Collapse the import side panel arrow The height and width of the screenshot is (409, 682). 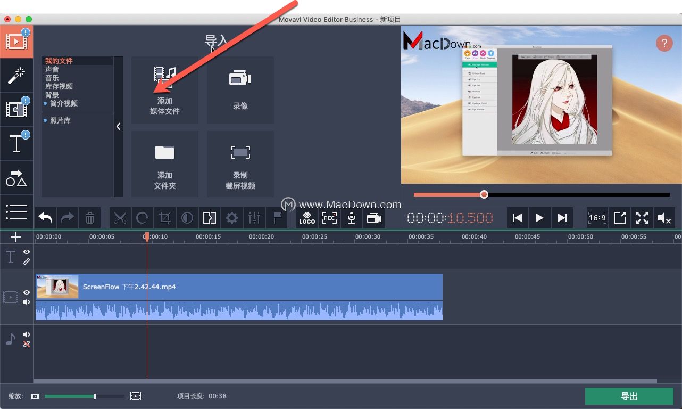(118, 127)
